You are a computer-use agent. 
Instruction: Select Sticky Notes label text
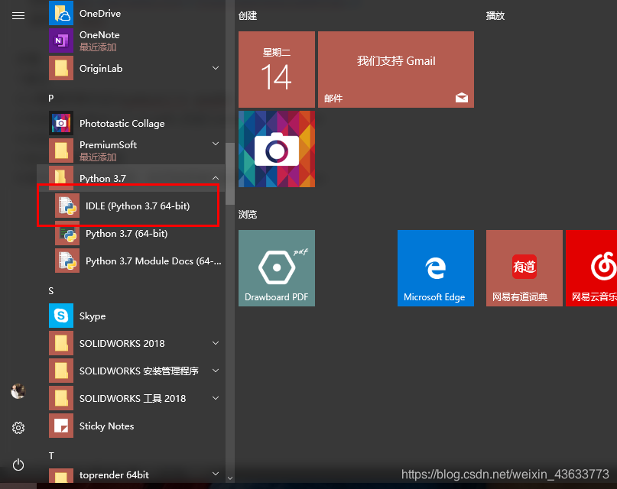coord(106,426)
